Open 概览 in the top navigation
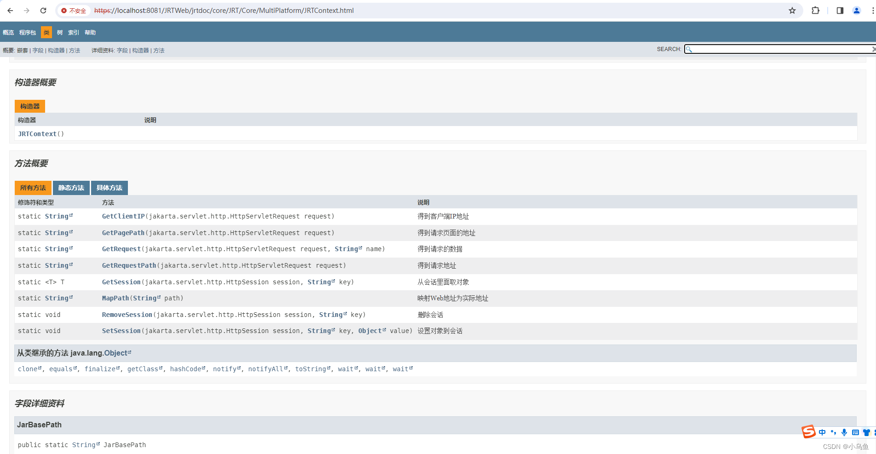Viewport: 876px width, 454px height. 8,33
